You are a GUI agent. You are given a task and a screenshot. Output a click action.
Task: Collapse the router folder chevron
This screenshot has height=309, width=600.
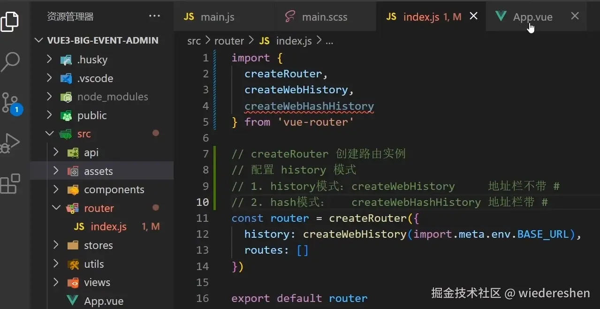[56, 208]
